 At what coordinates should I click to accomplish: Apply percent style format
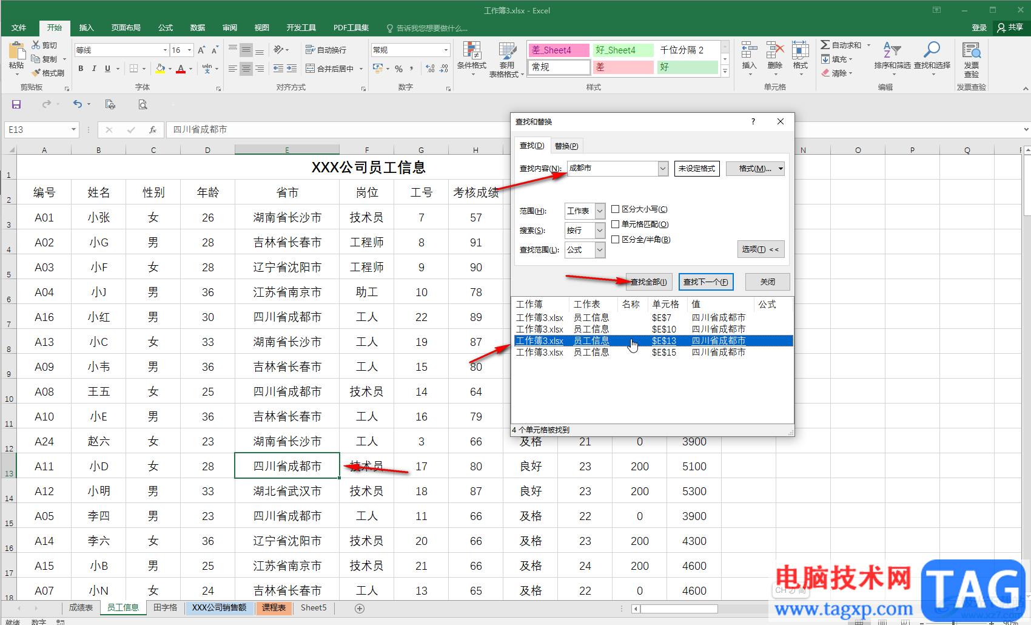(x=398, y=69)
